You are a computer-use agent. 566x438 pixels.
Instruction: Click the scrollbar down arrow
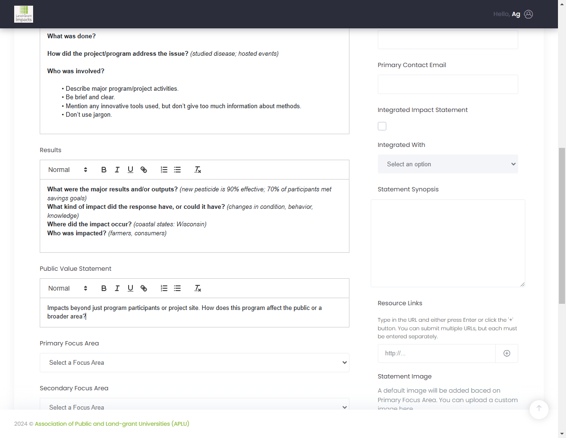click(x=562, y=434)
